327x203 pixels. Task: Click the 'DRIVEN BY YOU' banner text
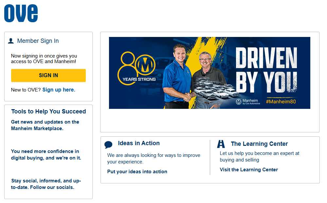[x=266, y=70]
